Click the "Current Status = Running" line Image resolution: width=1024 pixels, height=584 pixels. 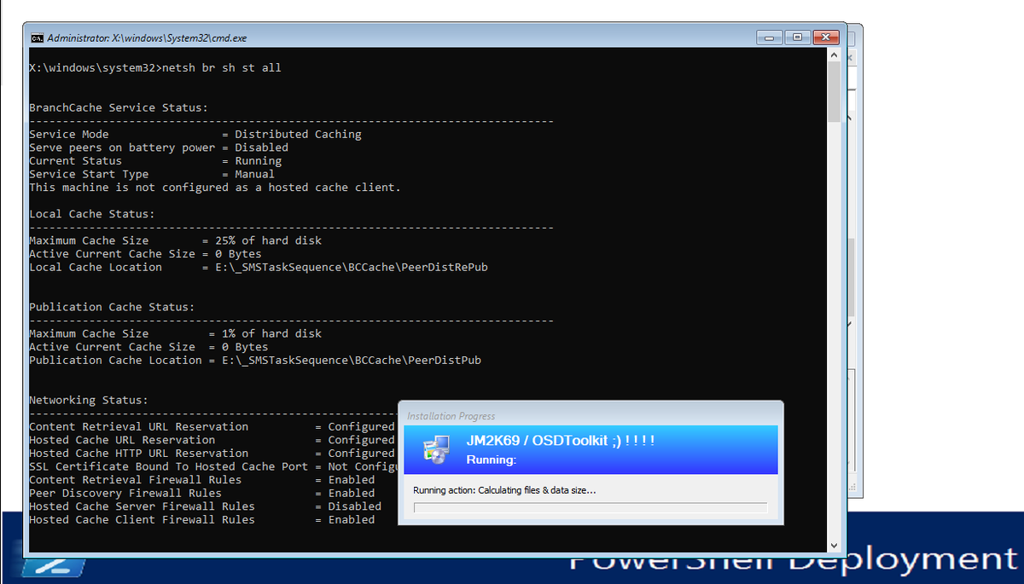[x=155, y=161]
